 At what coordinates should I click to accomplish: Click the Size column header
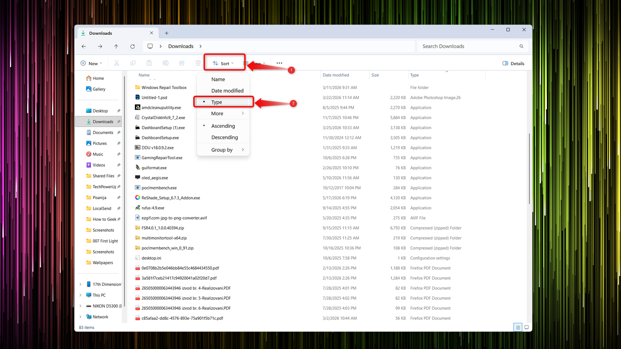tap(388, 75)
